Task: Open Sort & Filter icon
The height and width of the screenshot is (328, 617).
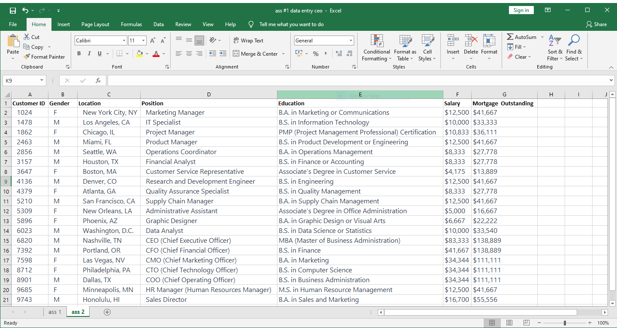Action: click(x=555, y=41)
